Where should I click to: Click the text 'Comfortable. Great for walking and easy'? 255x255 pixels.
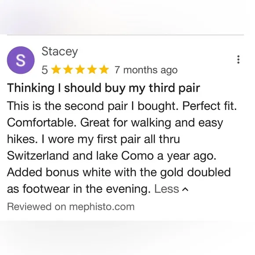(x=115, y=123)
